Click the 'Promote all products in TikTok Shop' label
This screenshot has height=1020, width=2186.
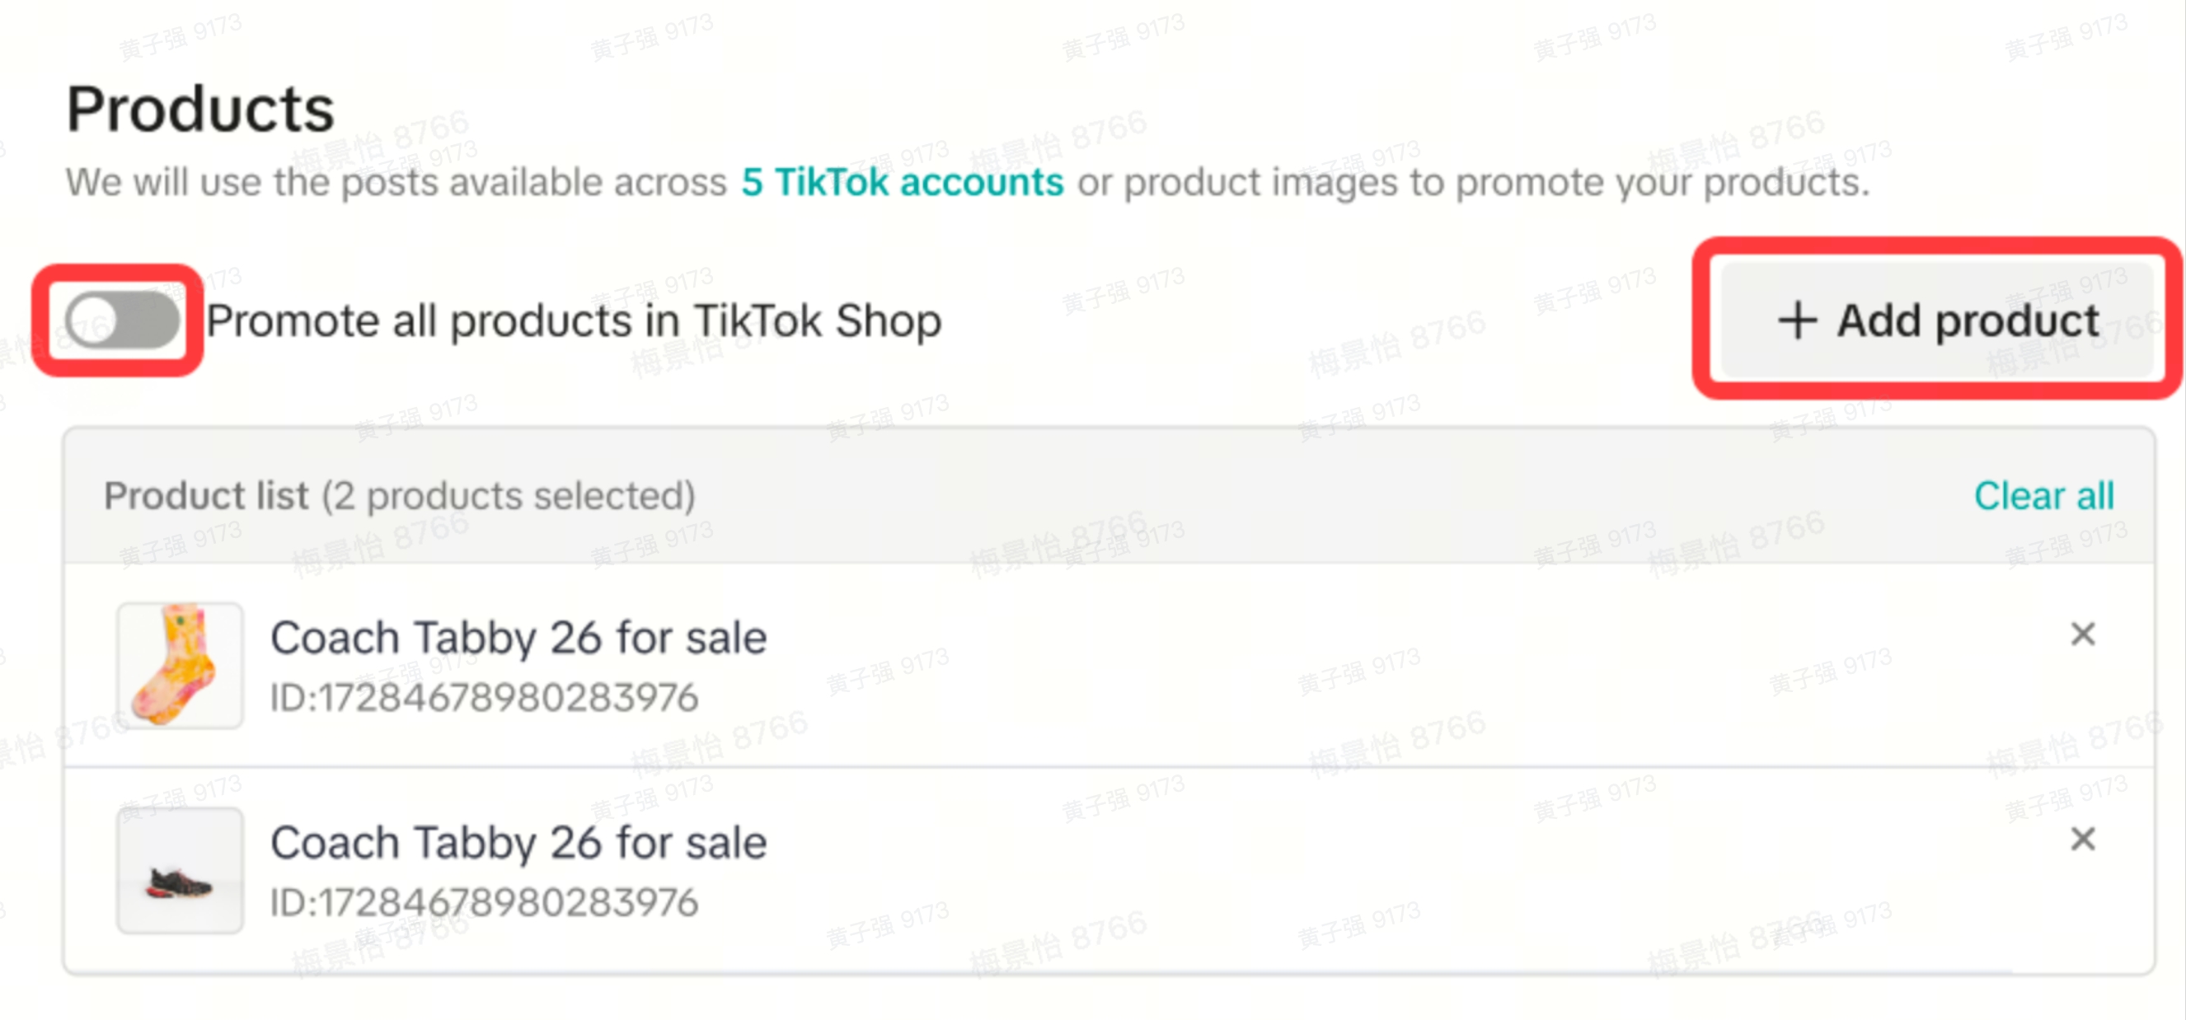click(575, 321)
